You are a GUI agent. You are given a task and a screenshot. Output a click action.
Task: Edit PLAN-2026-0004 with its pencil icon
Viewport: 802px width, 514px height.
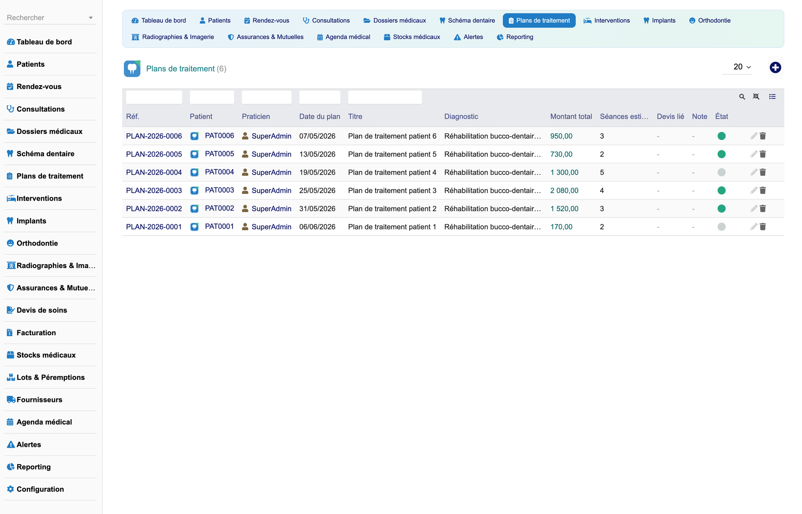(753, 172)
